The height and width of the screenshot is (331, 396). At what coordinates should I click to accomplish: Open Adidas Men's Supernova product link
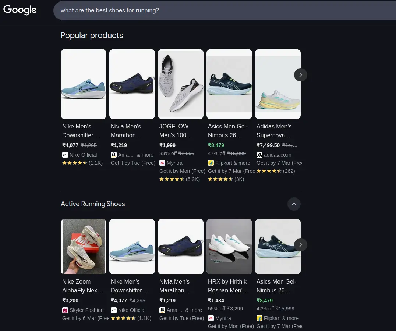click(x=274, y=131)
